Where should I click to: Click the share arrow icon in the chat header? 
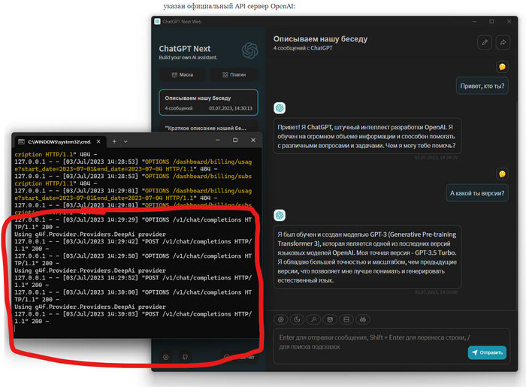tap(503, 42)
